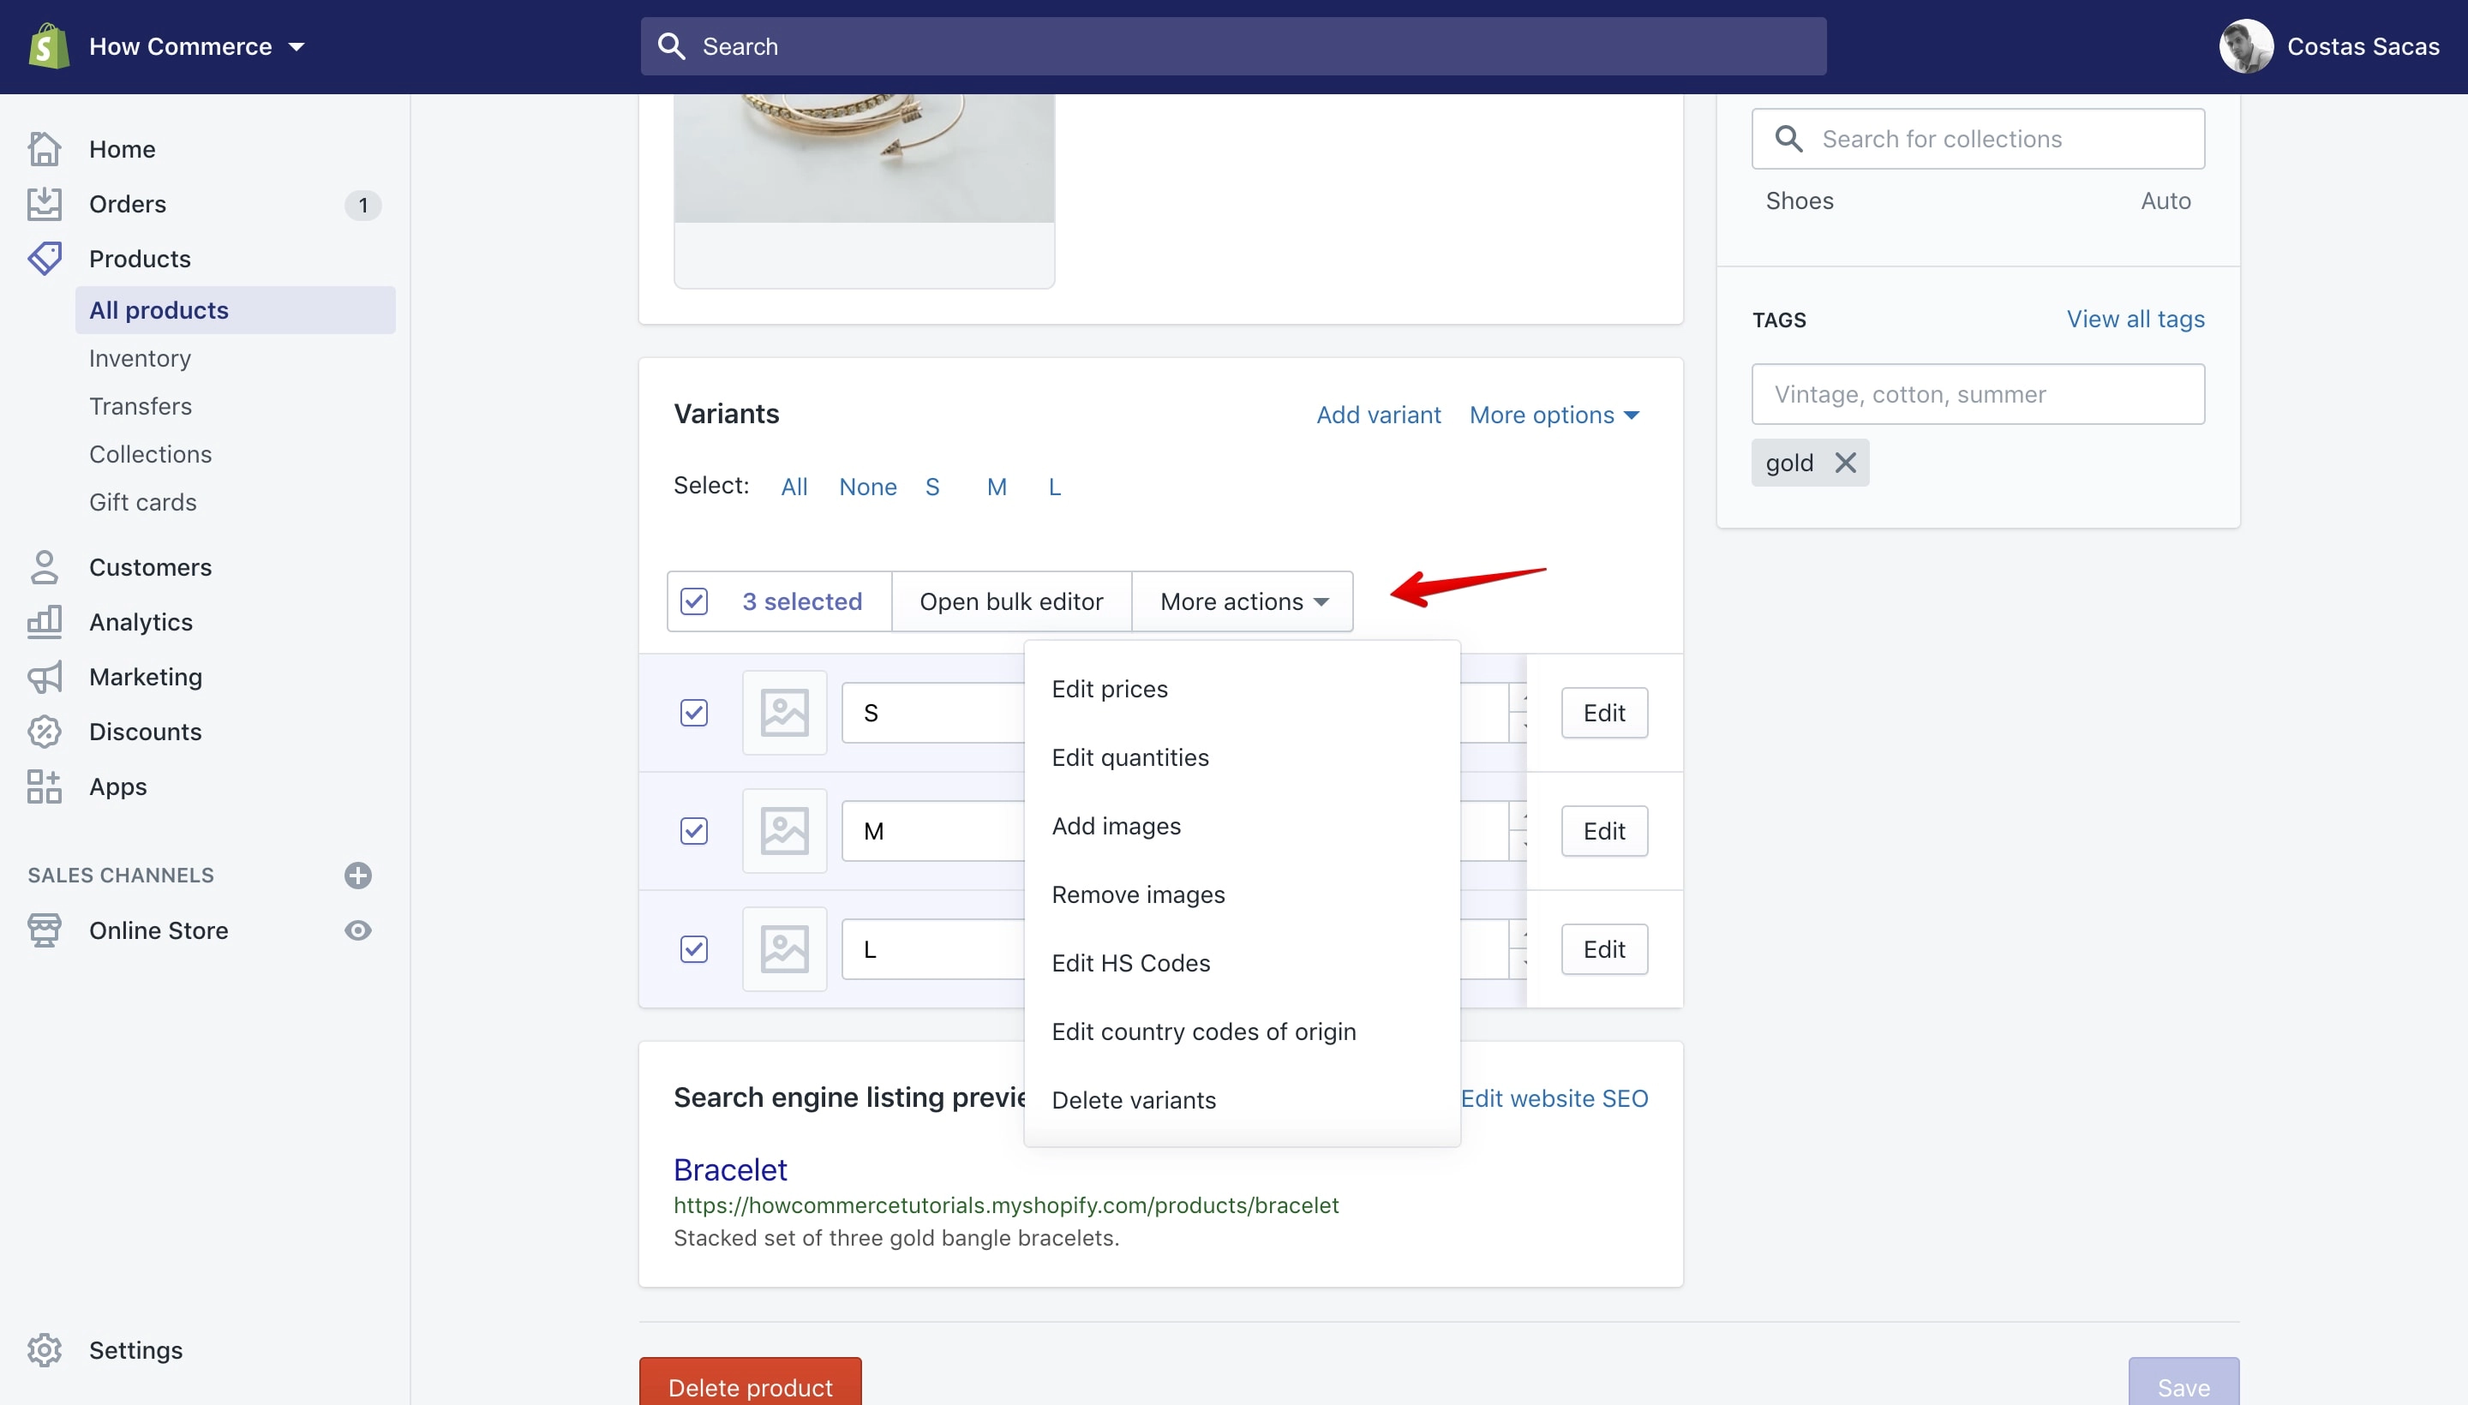Screen dimensions: 2468x1405
Task: Click the Home icon in sidebar
Action: tap(45, 148)
